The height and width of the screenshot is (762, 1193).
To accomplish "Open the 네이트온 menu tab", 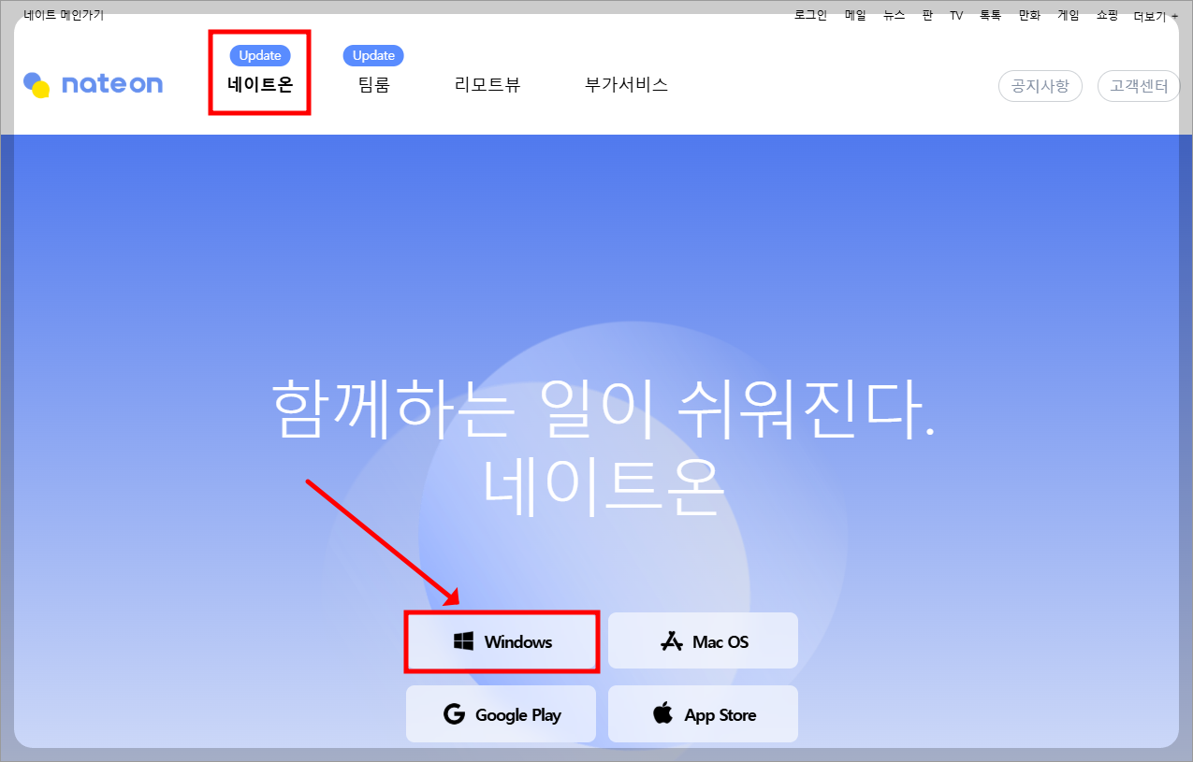I will [x=259, y=84].
